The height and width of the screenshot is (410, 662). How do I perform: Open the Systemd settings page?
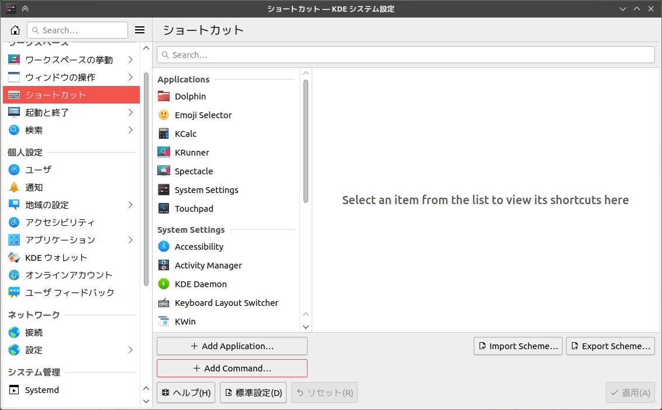pyautogui.click(x=71, y=390)
